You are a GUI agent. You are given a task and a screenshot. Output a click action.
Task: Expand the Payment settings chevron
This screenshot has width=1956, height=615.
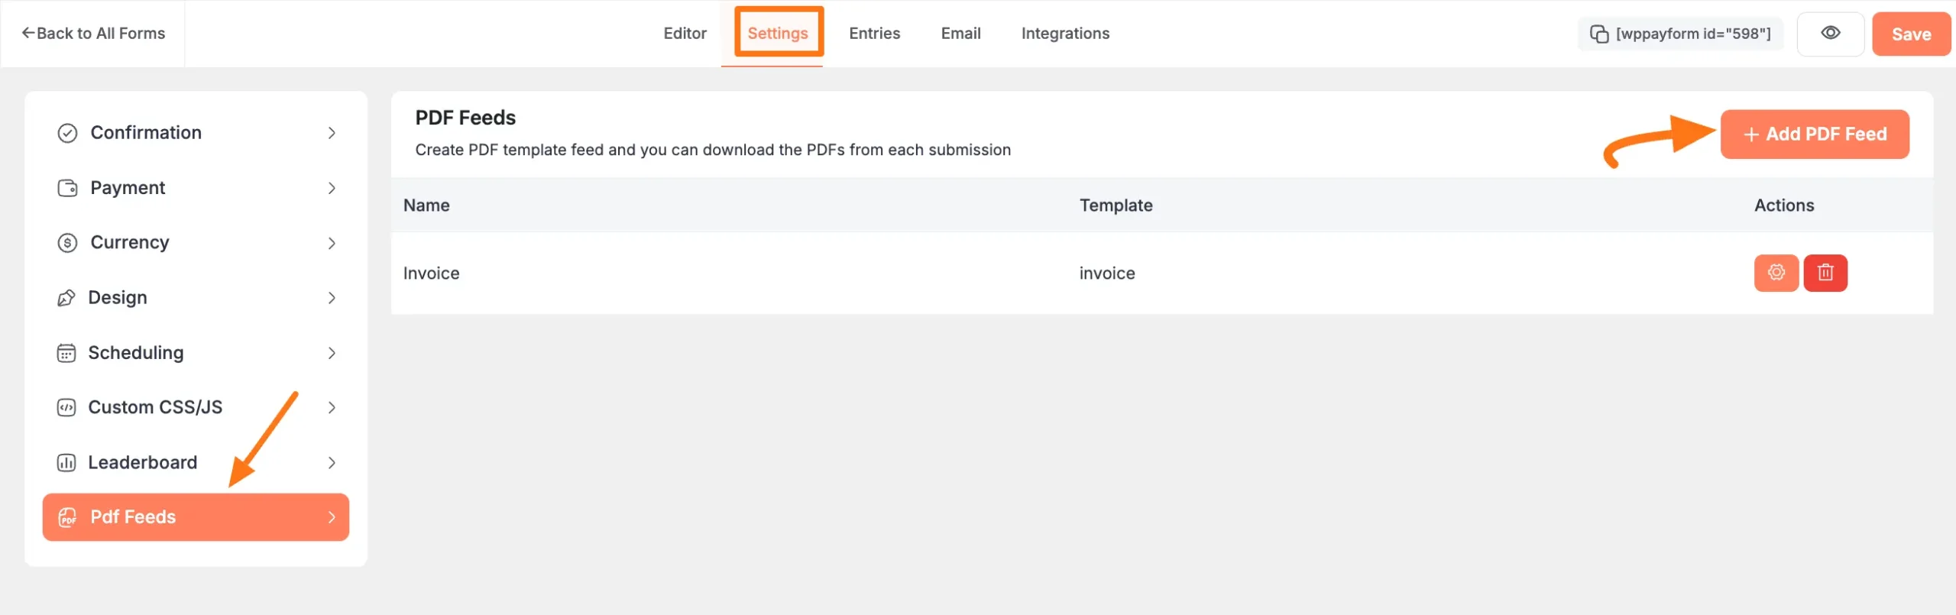click(332, 188)
